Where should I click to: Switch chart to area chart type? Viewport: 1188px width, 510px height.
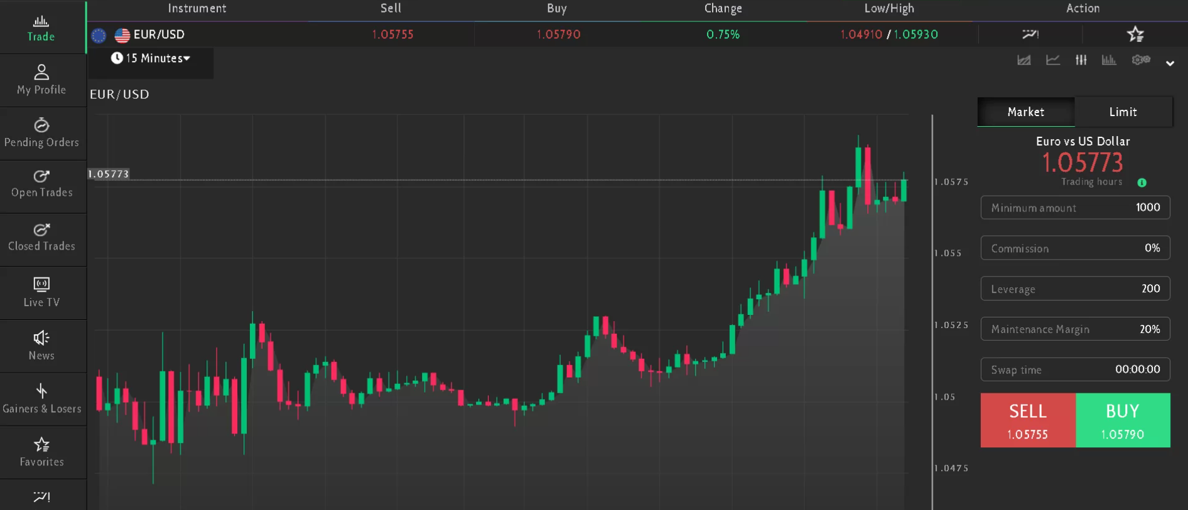1024,60
